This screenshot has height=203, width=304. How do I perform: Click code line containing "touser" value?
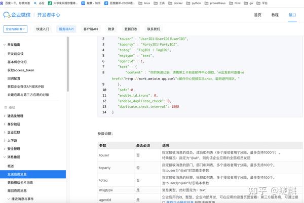tap(153, 39)
